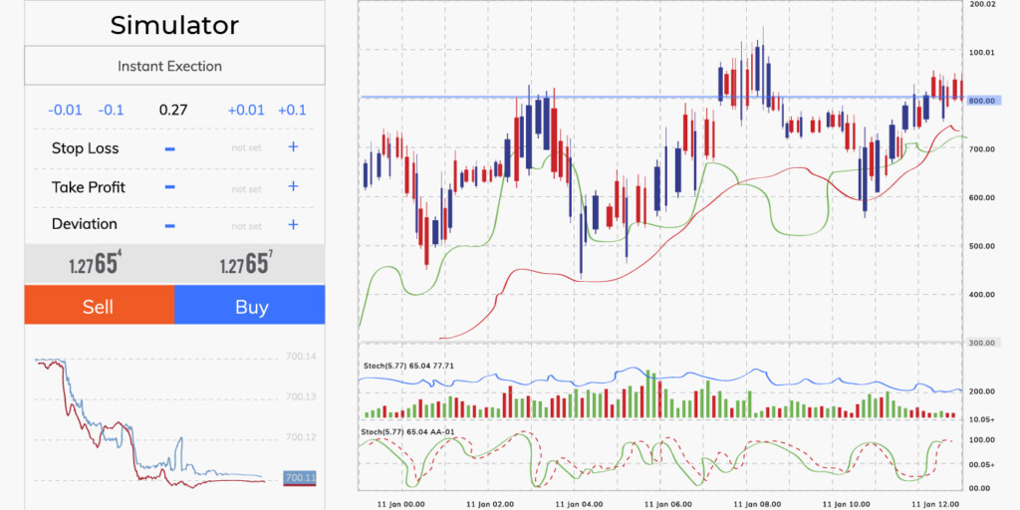
Task: Click the Stop Loss 'not set' field
Action: click(x=246, y=148)
